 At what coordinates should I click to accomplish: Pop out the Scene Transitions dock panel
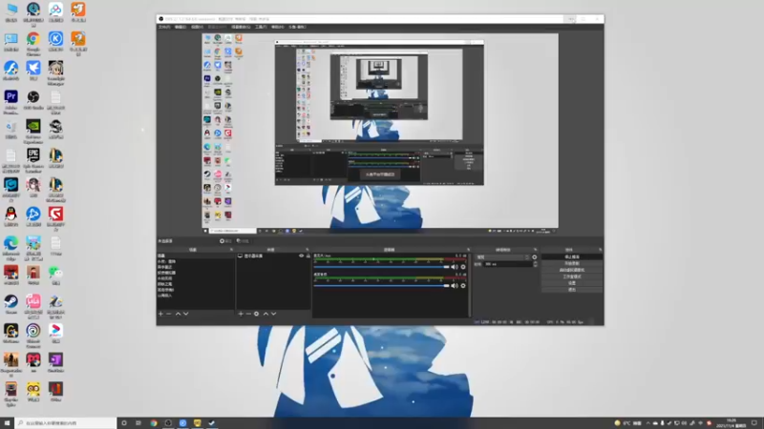pos(535,250)
